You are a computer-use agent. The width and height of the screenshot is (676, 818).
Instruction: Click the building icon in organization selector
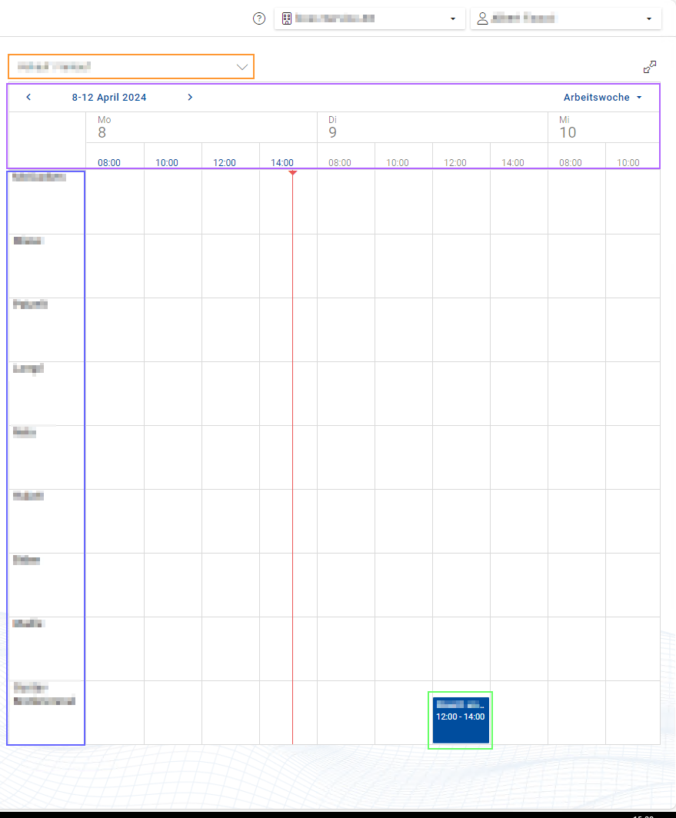(287, 18)
